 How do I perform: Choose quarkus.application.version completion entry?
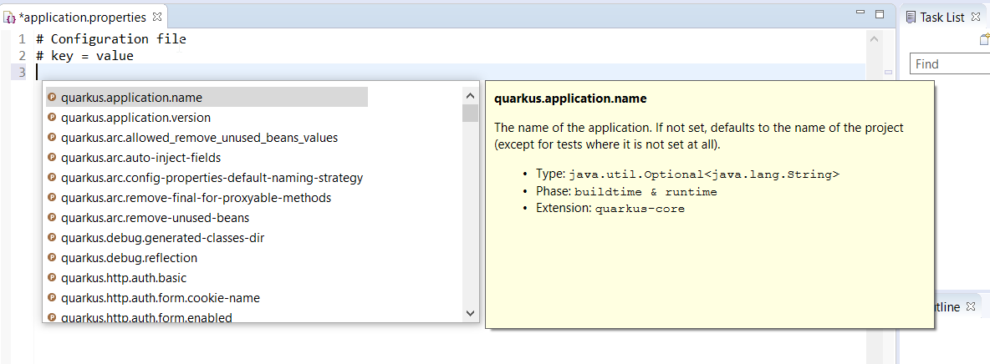[x=135, y=118]
